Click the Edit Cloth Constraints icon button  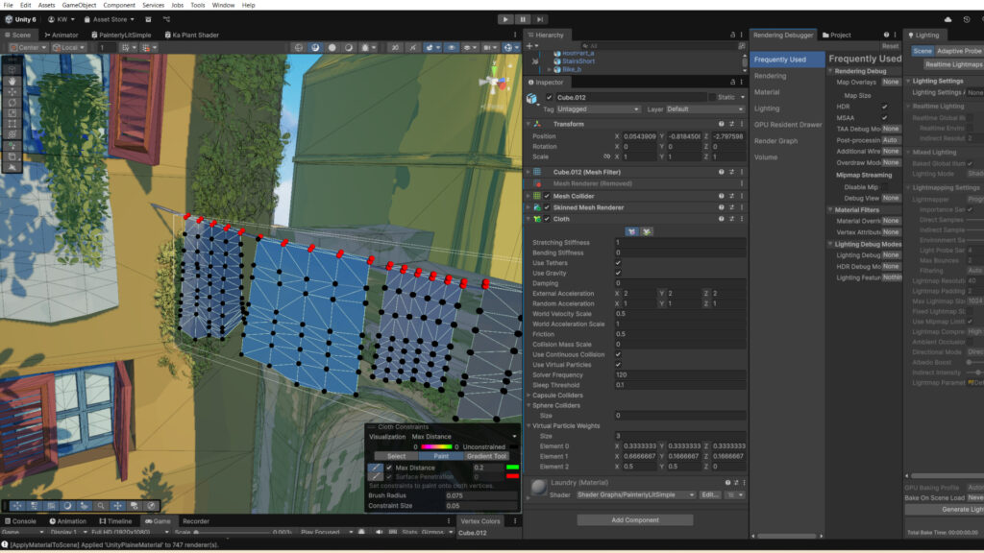630,230
